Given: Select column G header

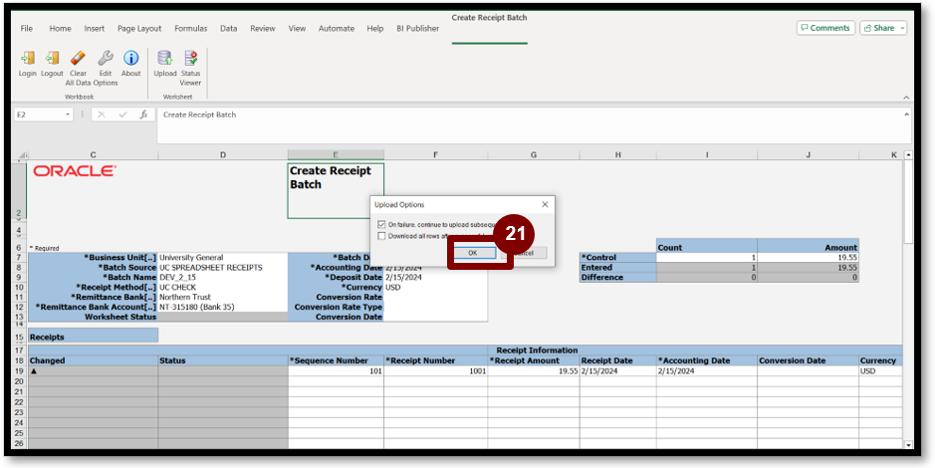Looking at the screenshot, I should (534, 155).
